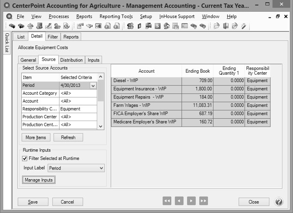
Task: Click the document with clock toolbar icon
Action: coord(66,26)
